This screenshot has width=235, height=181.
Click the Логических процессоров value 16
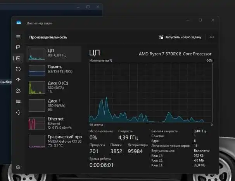click(195, 146)
